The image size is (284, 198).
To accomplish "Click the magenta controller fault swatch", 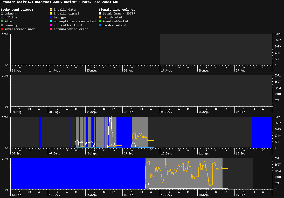I will point(51,25).
